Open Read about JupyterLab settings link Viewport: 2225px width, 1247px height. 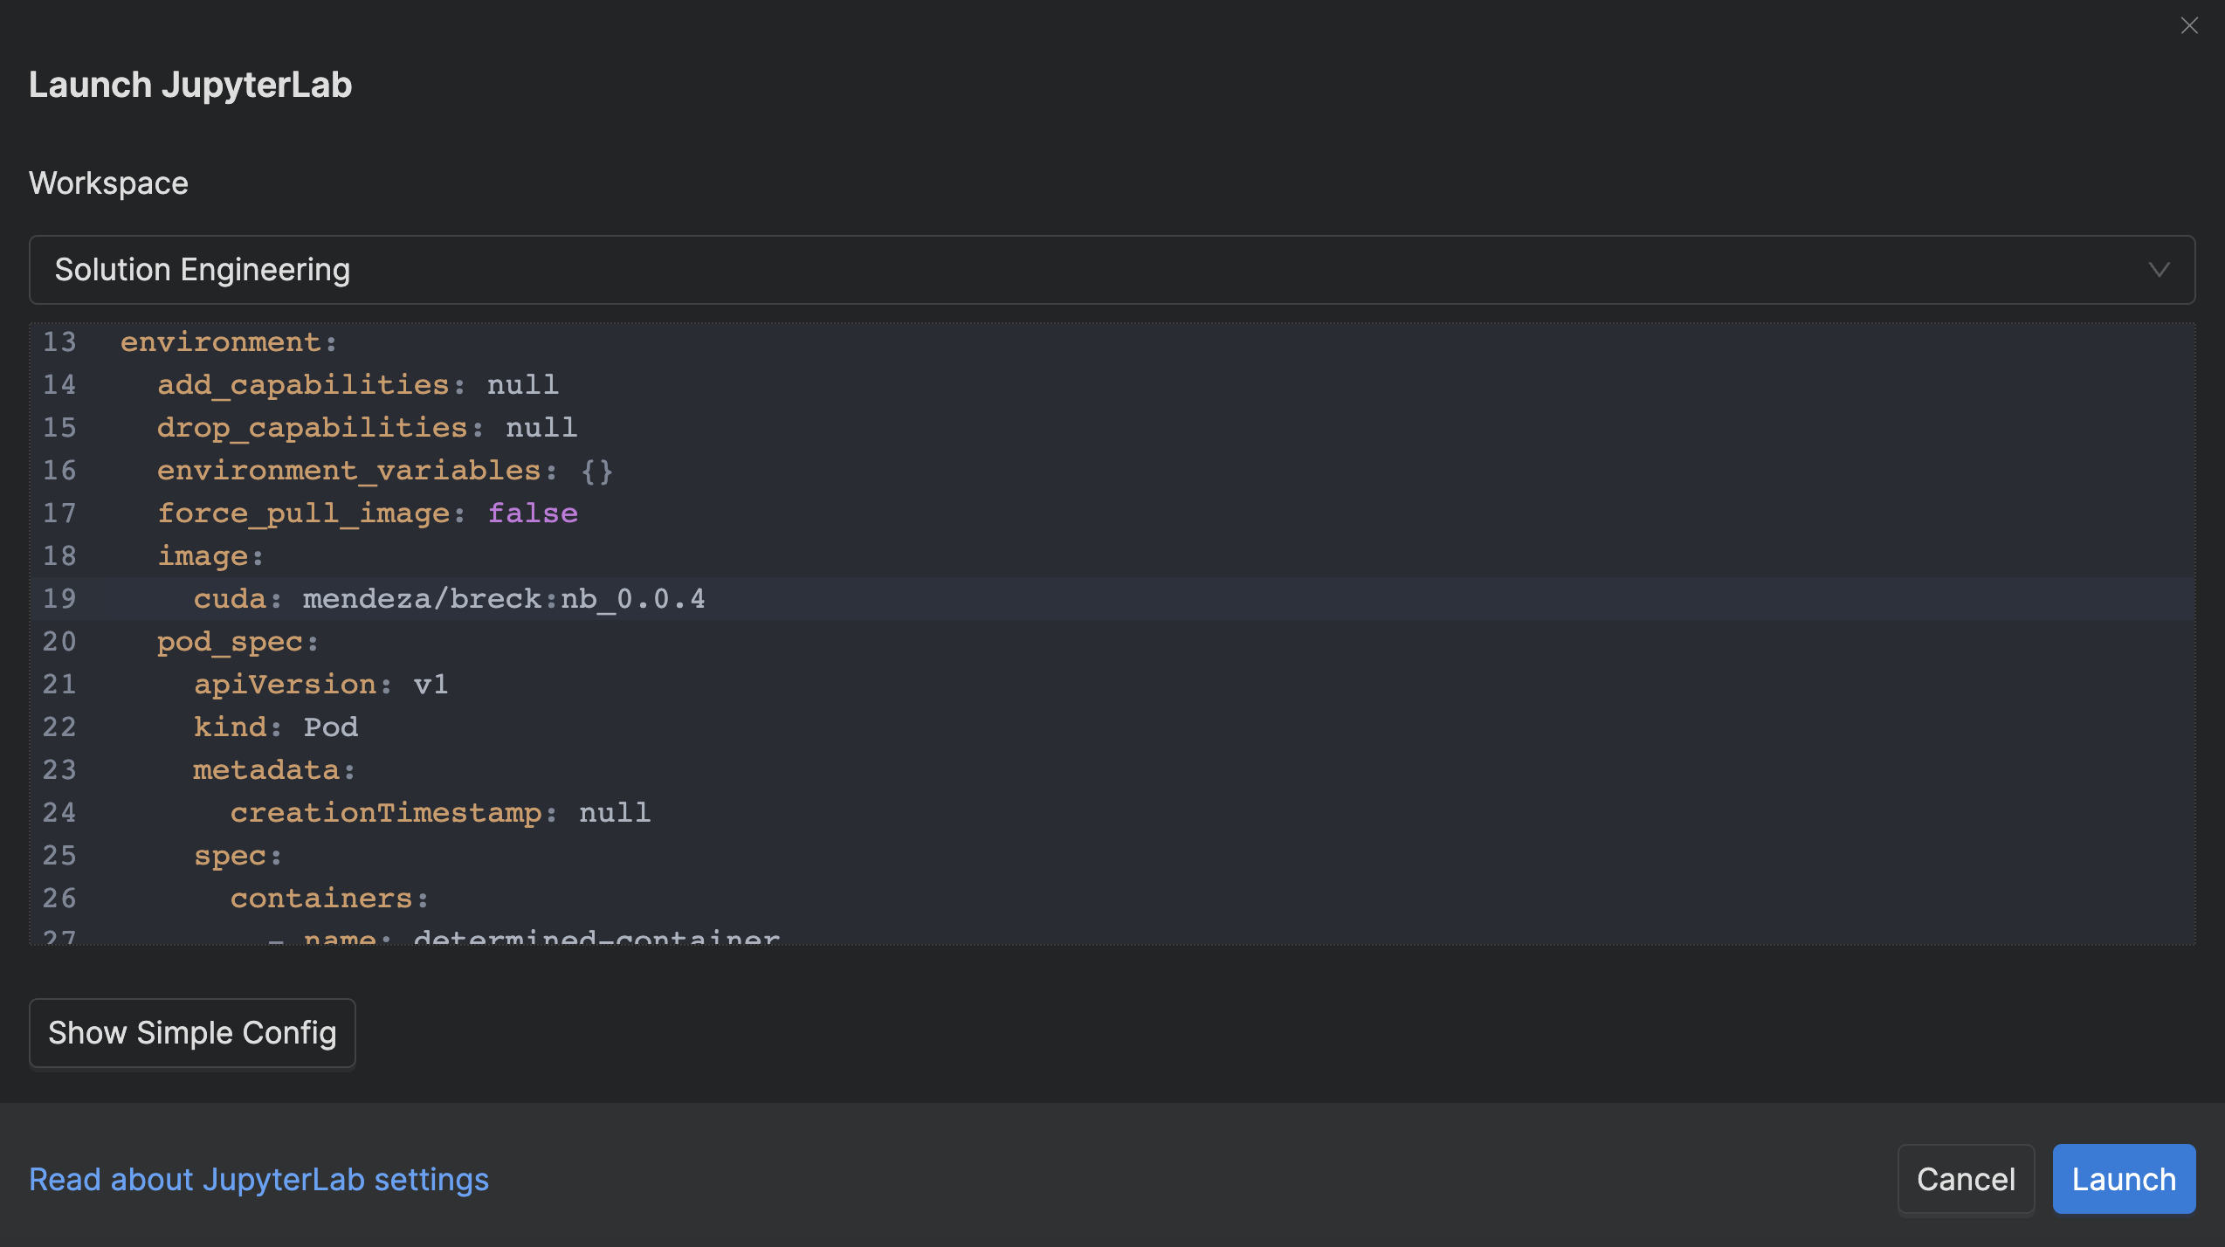pos(258,1180)
